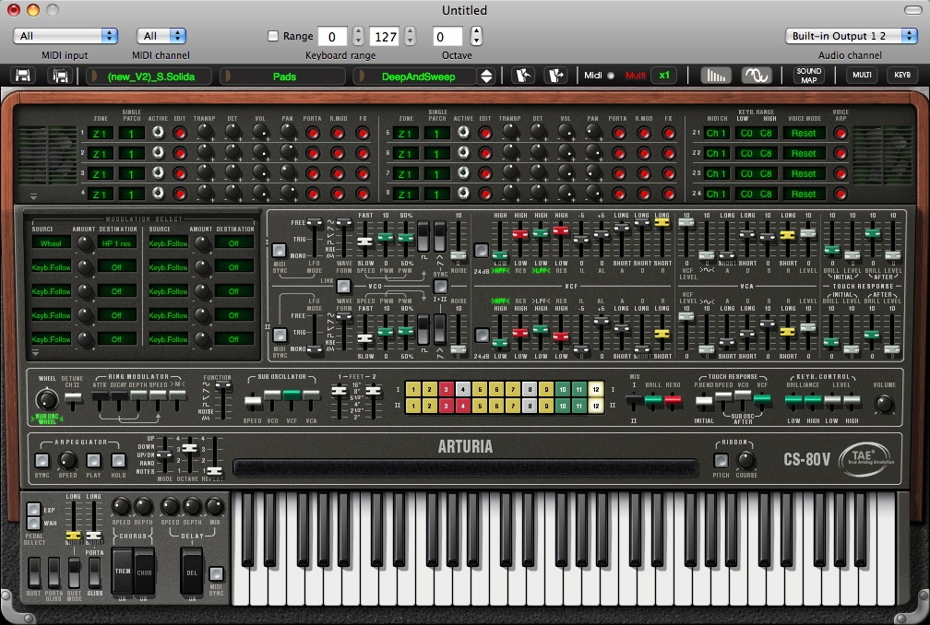Select the WAH pedal button
The height and width of the screenshot is (625, 930).
(x=34, y=523)
